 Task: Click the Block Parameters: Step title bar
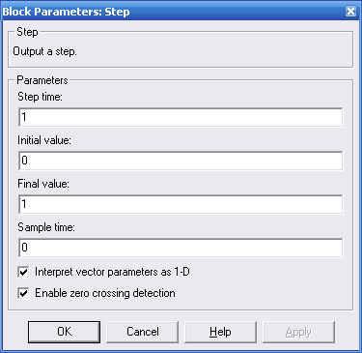174,12
